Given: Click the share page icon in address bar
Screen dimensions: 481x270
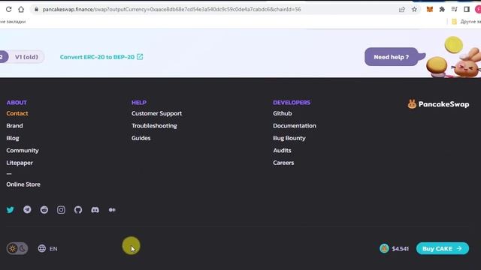Looking at the screenshot, I should (x=402, y=10).
